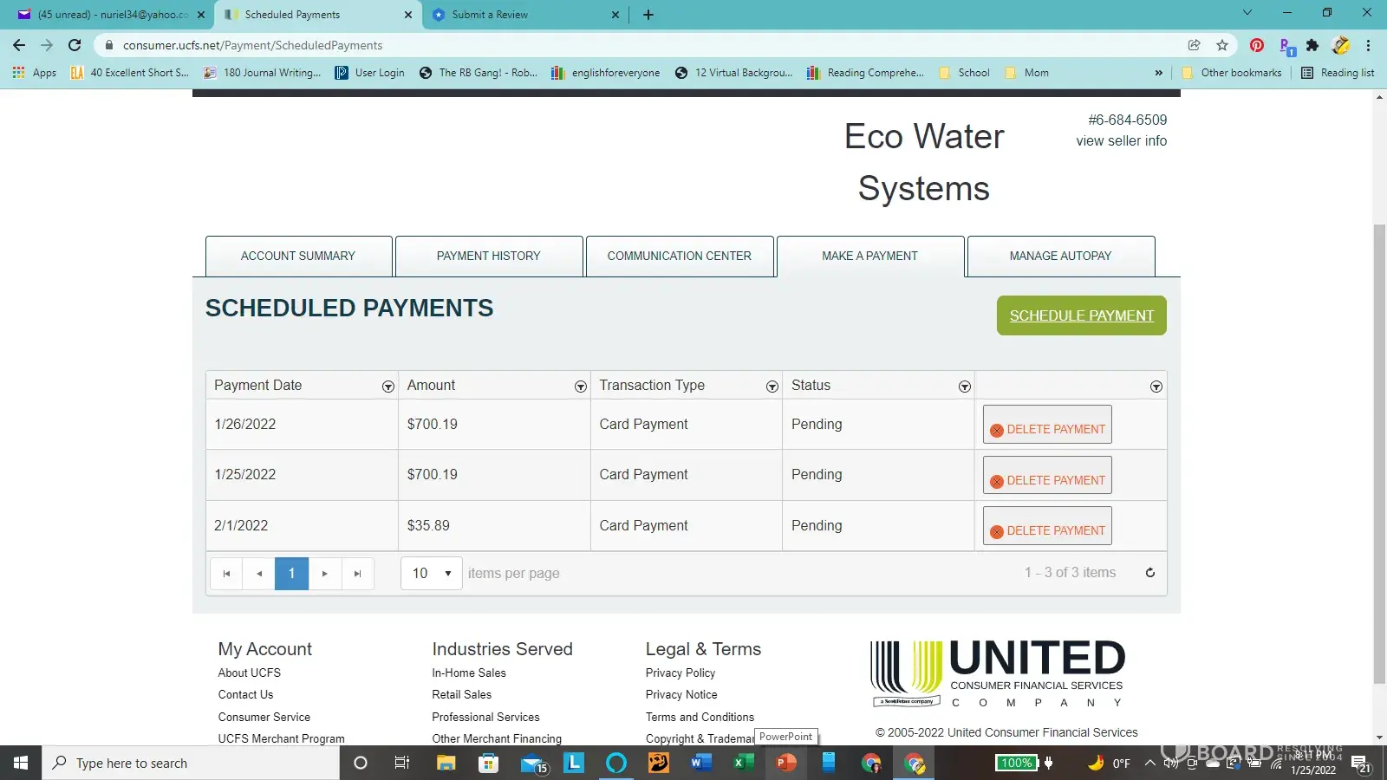This screenshot has height=780, width=1387.
Task: Open Manage Autopay tab
Action: 1061,257
